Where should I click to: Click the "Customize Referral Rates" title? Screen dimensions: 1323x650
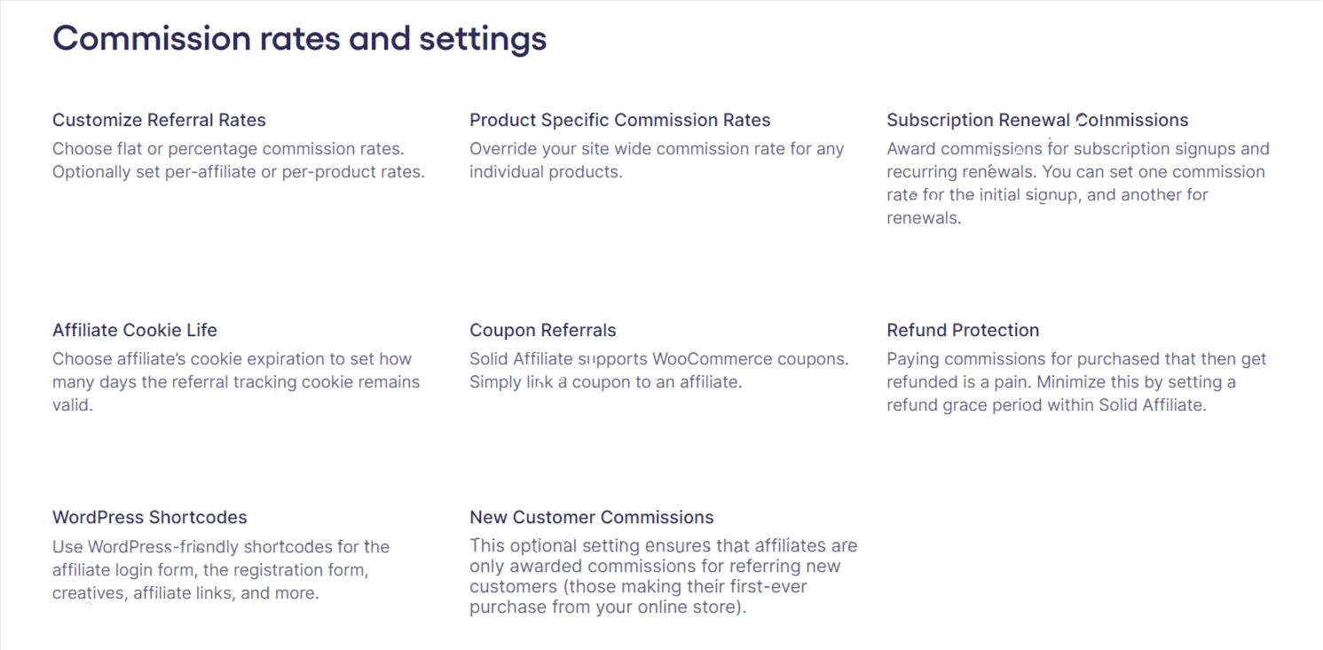[x=159, y=120]
